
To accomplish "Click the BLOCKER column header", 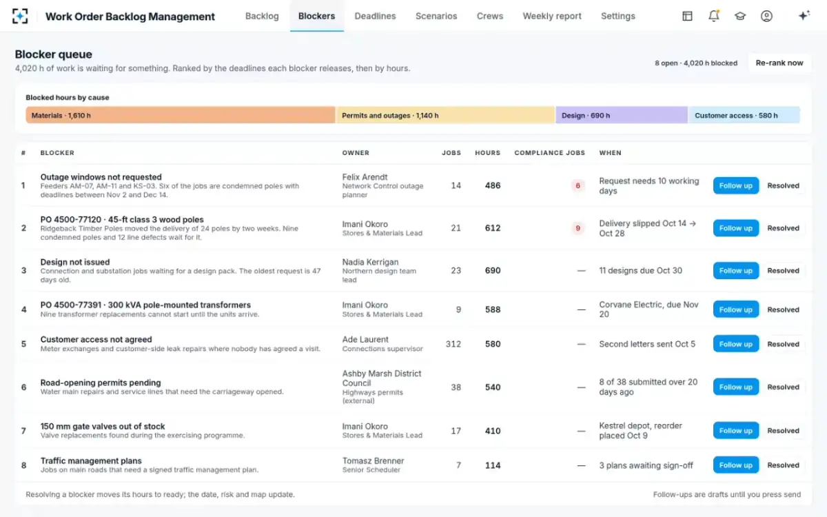I will [57, 153].
